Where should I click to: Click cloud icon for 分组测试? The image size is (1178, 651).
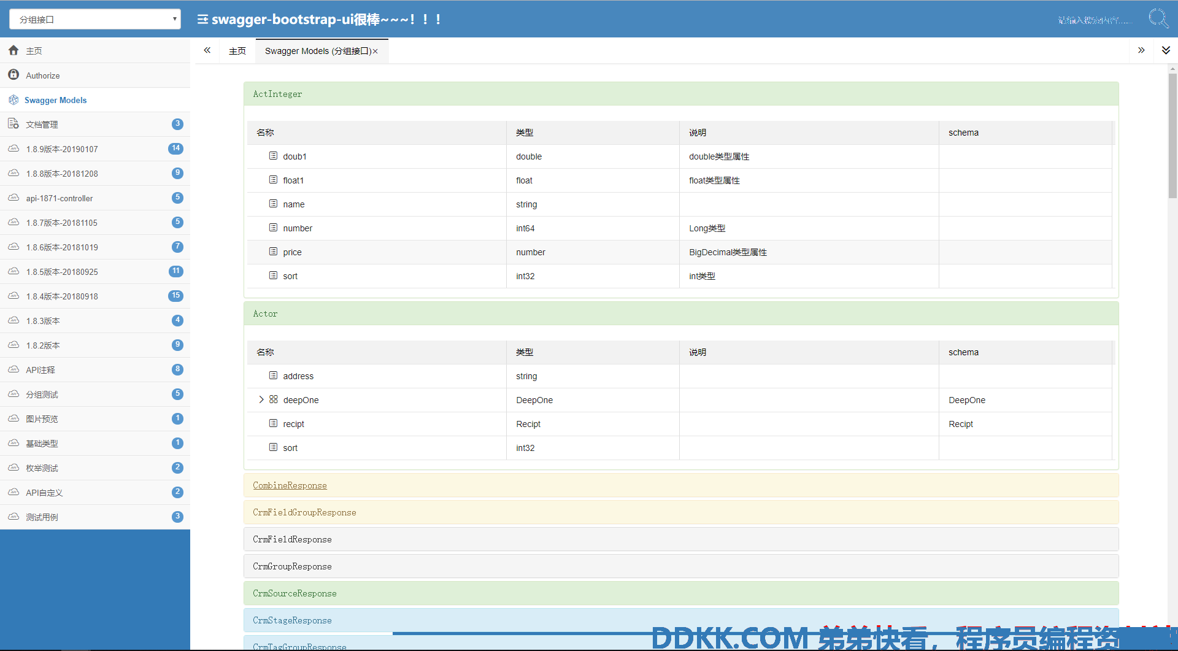coord(13,394)
